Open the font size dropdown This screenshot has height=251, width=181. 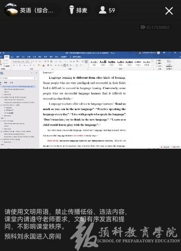pos(29,61)
